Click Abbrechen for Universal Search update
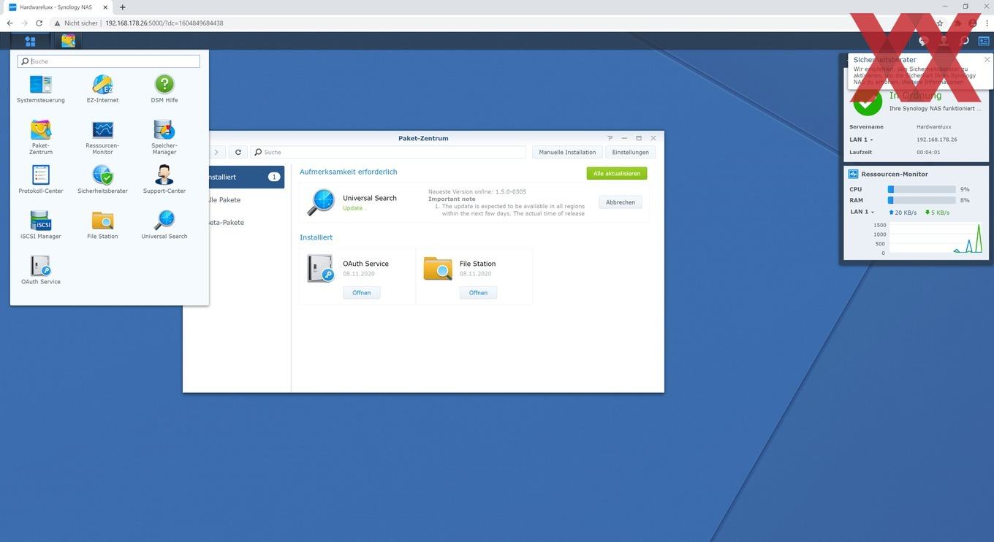 620,202
